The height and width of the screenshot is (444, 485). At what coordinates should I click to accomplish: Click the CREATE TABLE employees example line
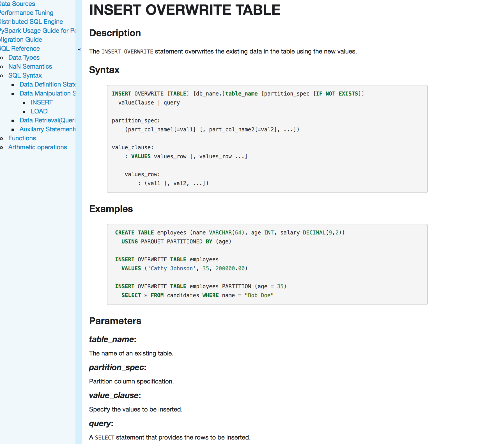pos(230,233)
